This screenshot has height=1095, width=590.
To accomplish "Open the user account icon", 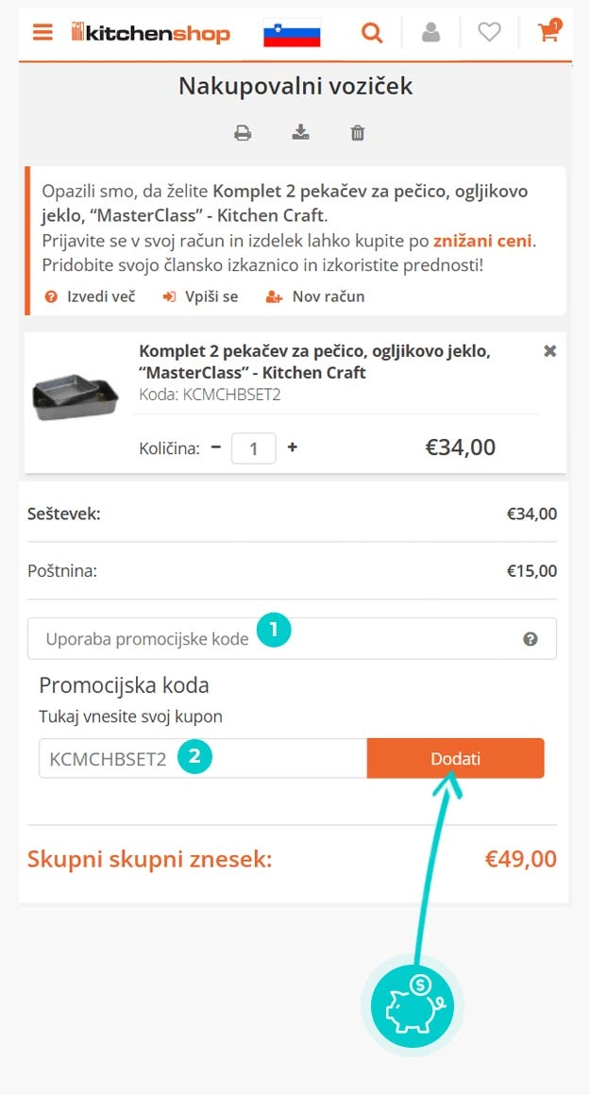I will point(430,31).
